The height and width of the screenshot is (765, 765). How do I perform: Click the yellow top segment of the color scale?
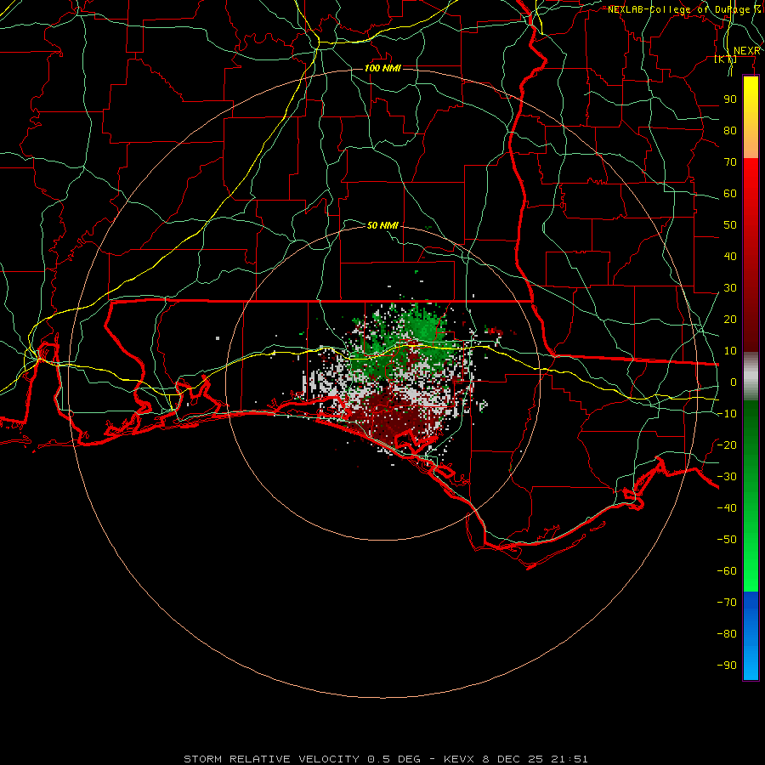[x=751, y=117]
